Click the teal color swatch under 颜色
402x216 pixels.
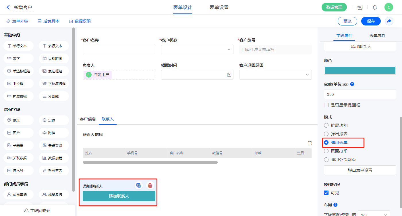(360, 70)
